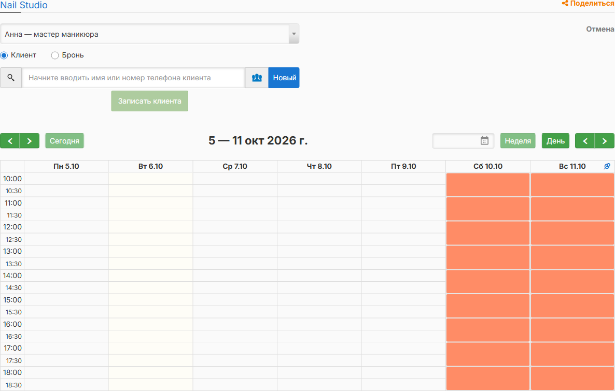615x391 pixels.
Task: Click the left arrow next to День
Action: pyautogui.click(x=585, y=141)
